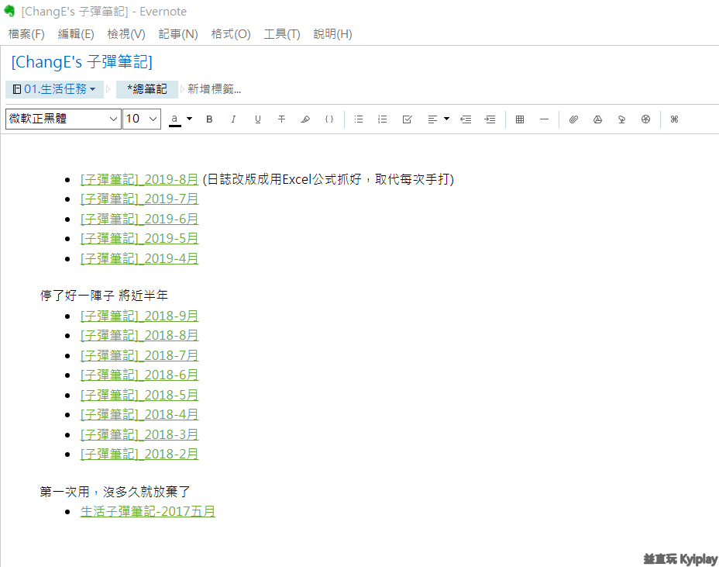This screenshot has width=719, height=567.
Task: Open the 格式(O) menu
Action: coord(231,34)
